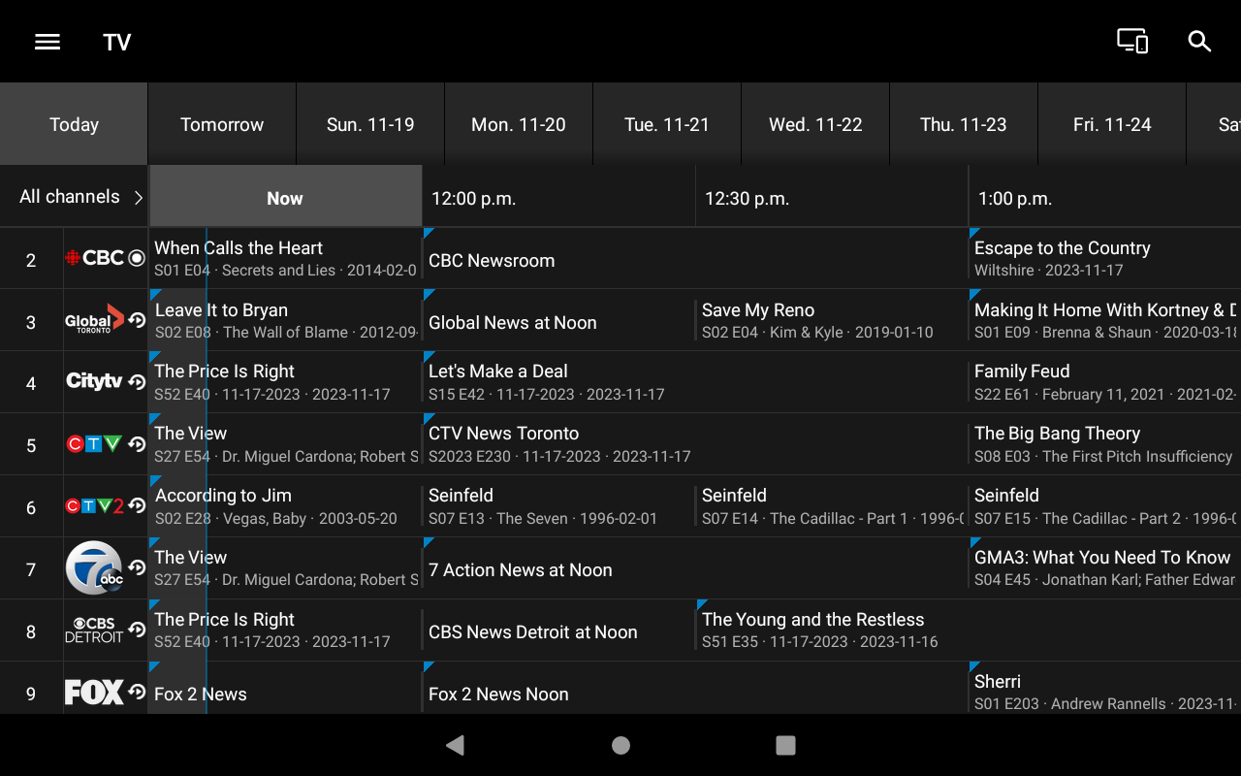Switch to Thu. 11-23 tab
This screenshot has height=776, width=1241.
964,124
